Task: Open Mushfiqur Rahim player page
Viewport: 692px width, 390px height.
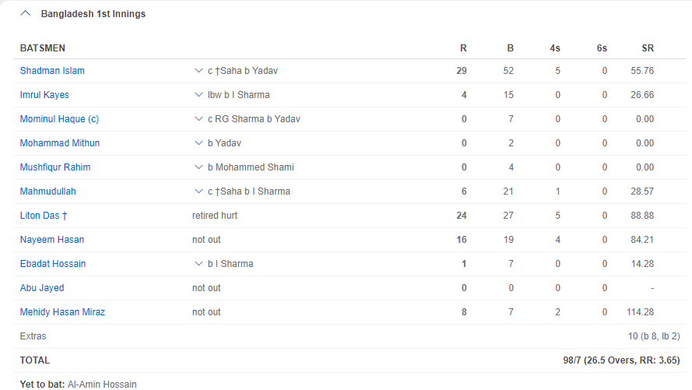Action: (x=55, y=167)
